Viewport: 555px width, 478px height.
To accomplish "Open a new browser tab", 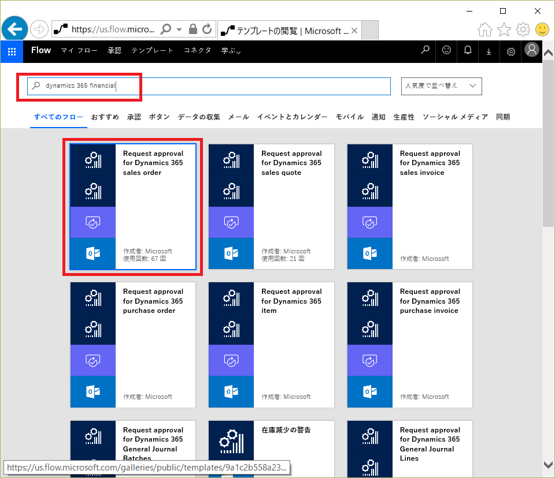I will click(370, 30).
